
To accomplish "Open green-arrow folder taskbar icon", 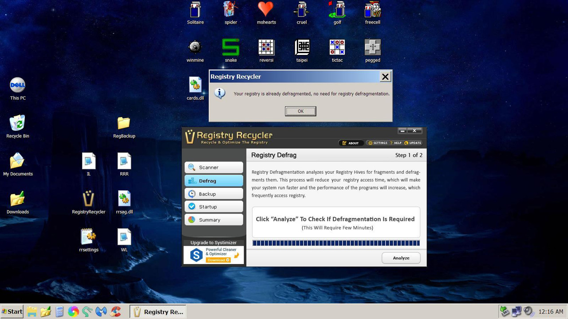I will 46,312.
